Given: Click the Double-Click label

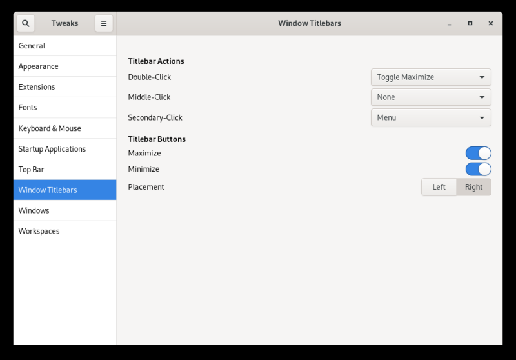Looking at the screenshot, I should tap(150, 77).
